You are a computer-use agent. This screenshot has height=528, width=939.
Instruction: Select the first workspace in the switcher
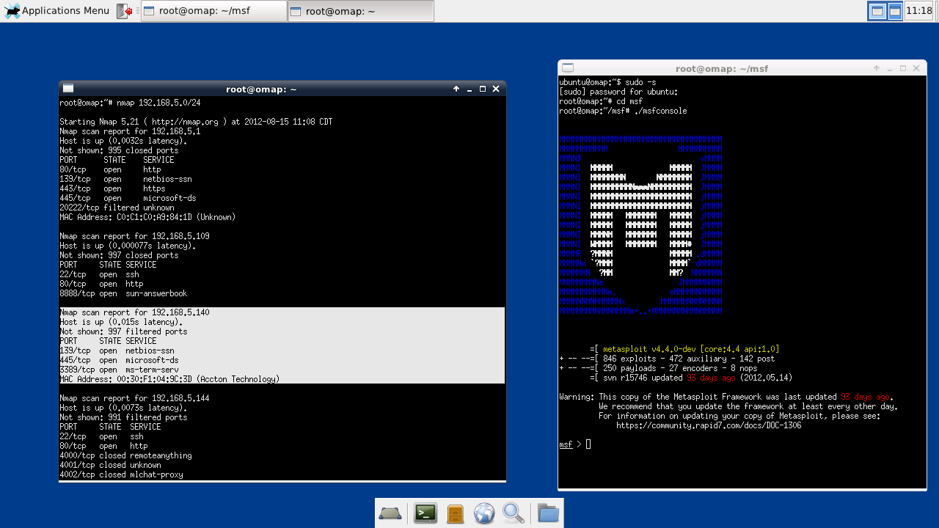[877, 11]
